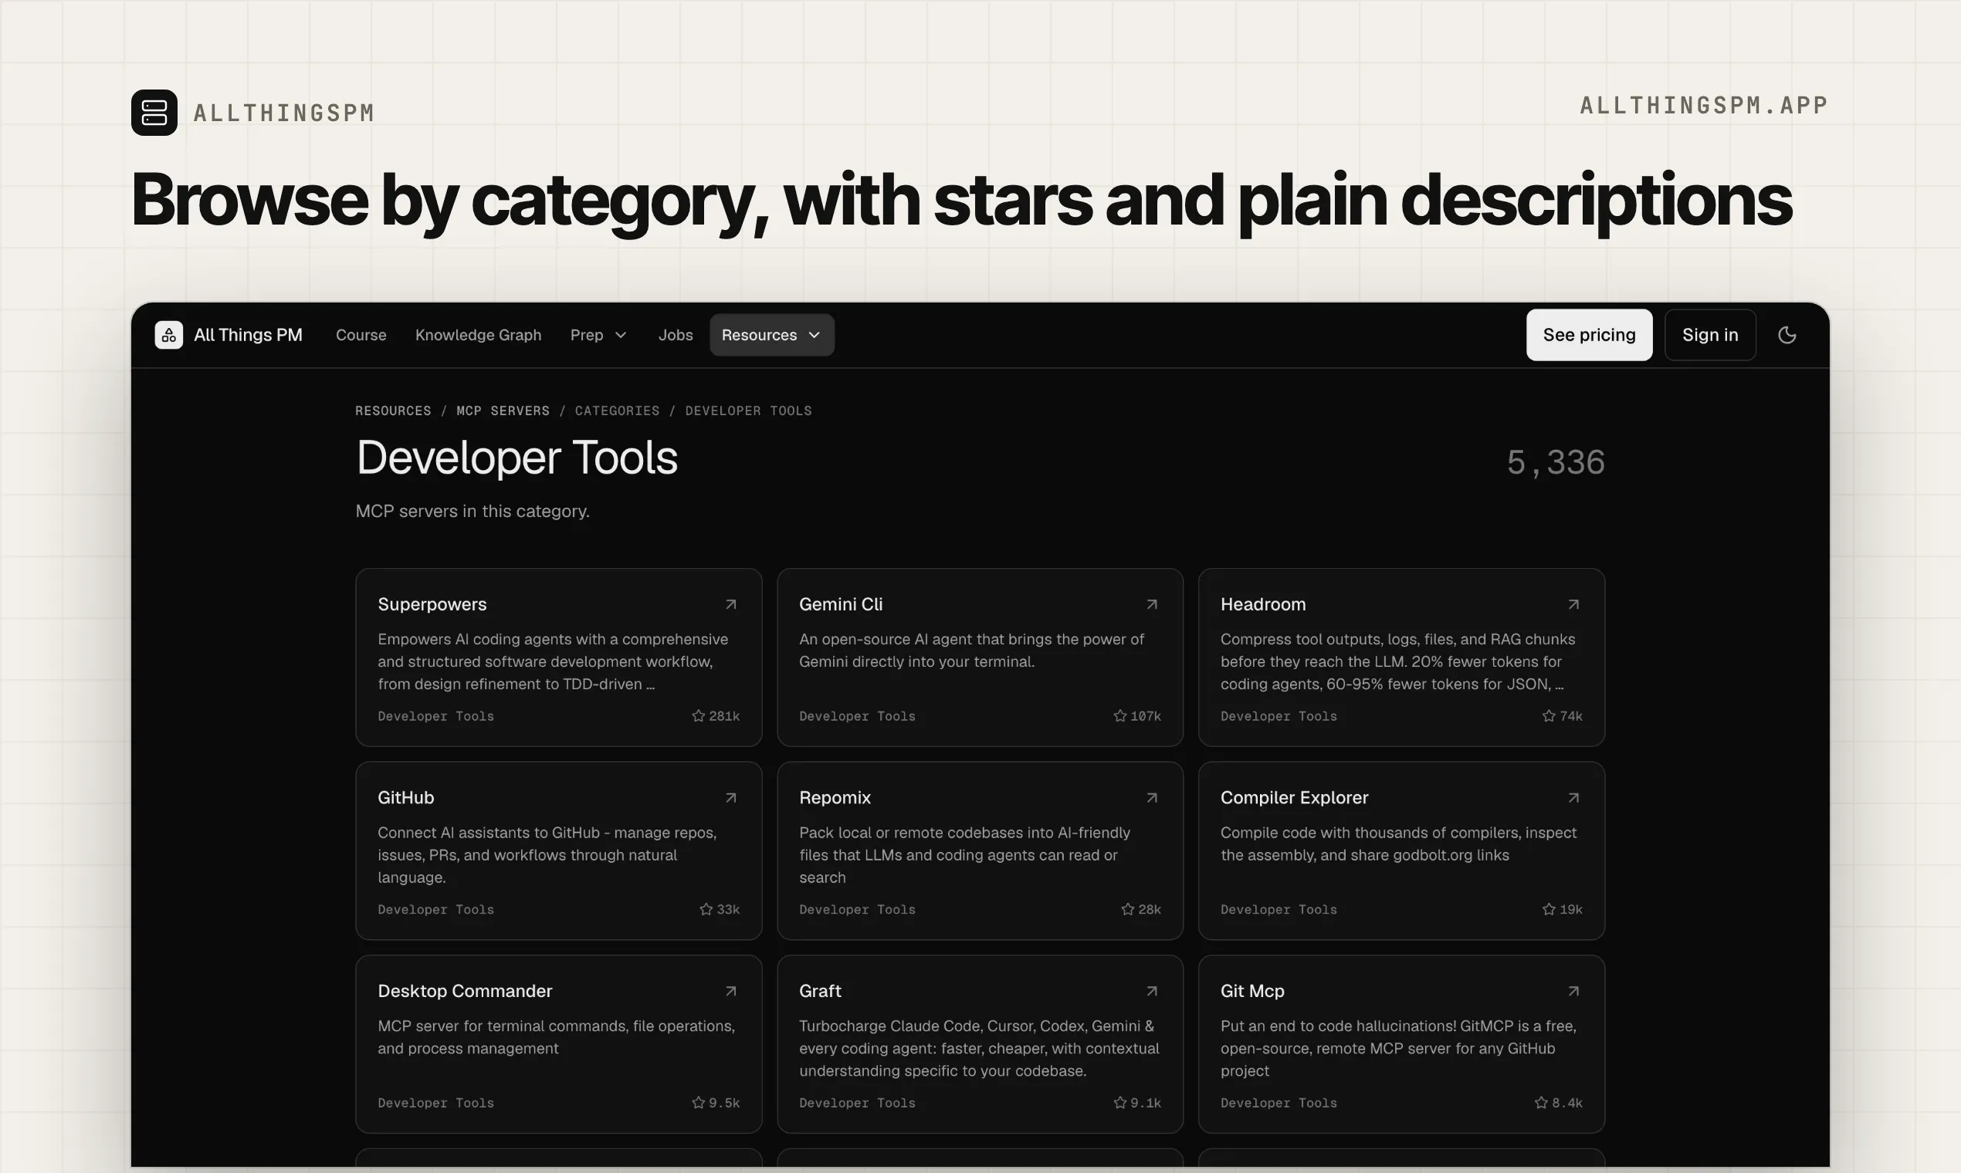Viewport: 1961px width, 1173px height.
Task: Click the Developer Tools page heading
Action: pyautogui.click(x=517, y=458)
